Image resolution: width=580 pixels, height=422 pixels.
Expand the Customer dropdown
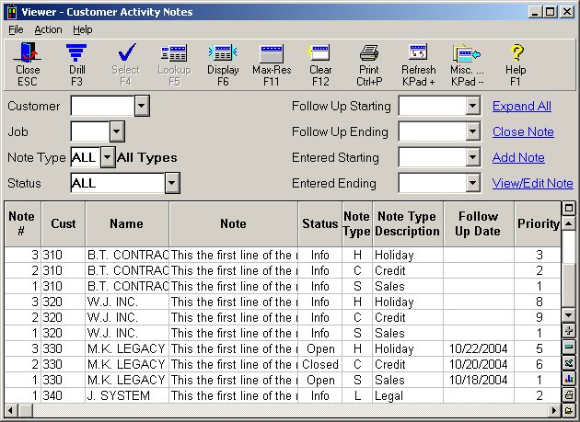click(142, 106)
